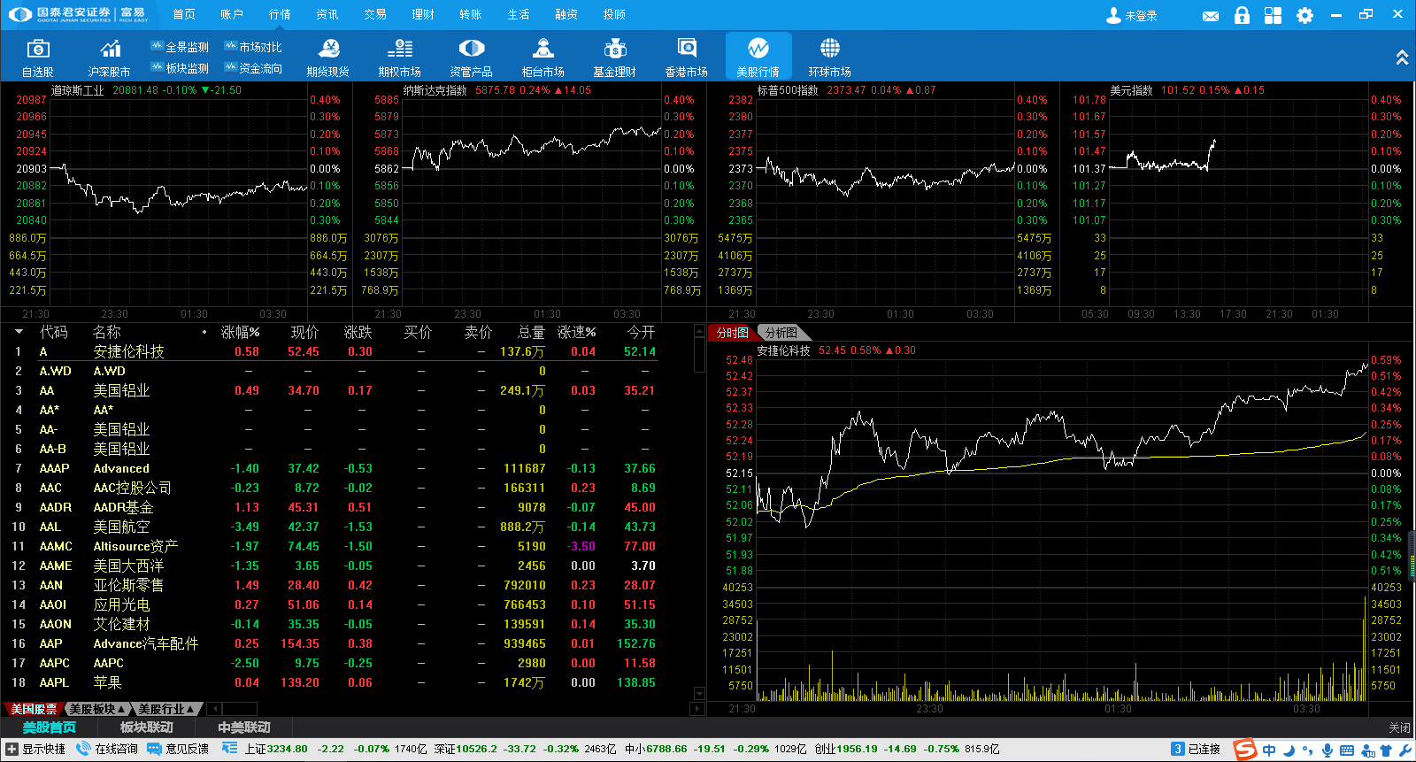Open the Sogou soft keyboard icon
This screenshot has height=762, width=1416.
(1347, 750)
